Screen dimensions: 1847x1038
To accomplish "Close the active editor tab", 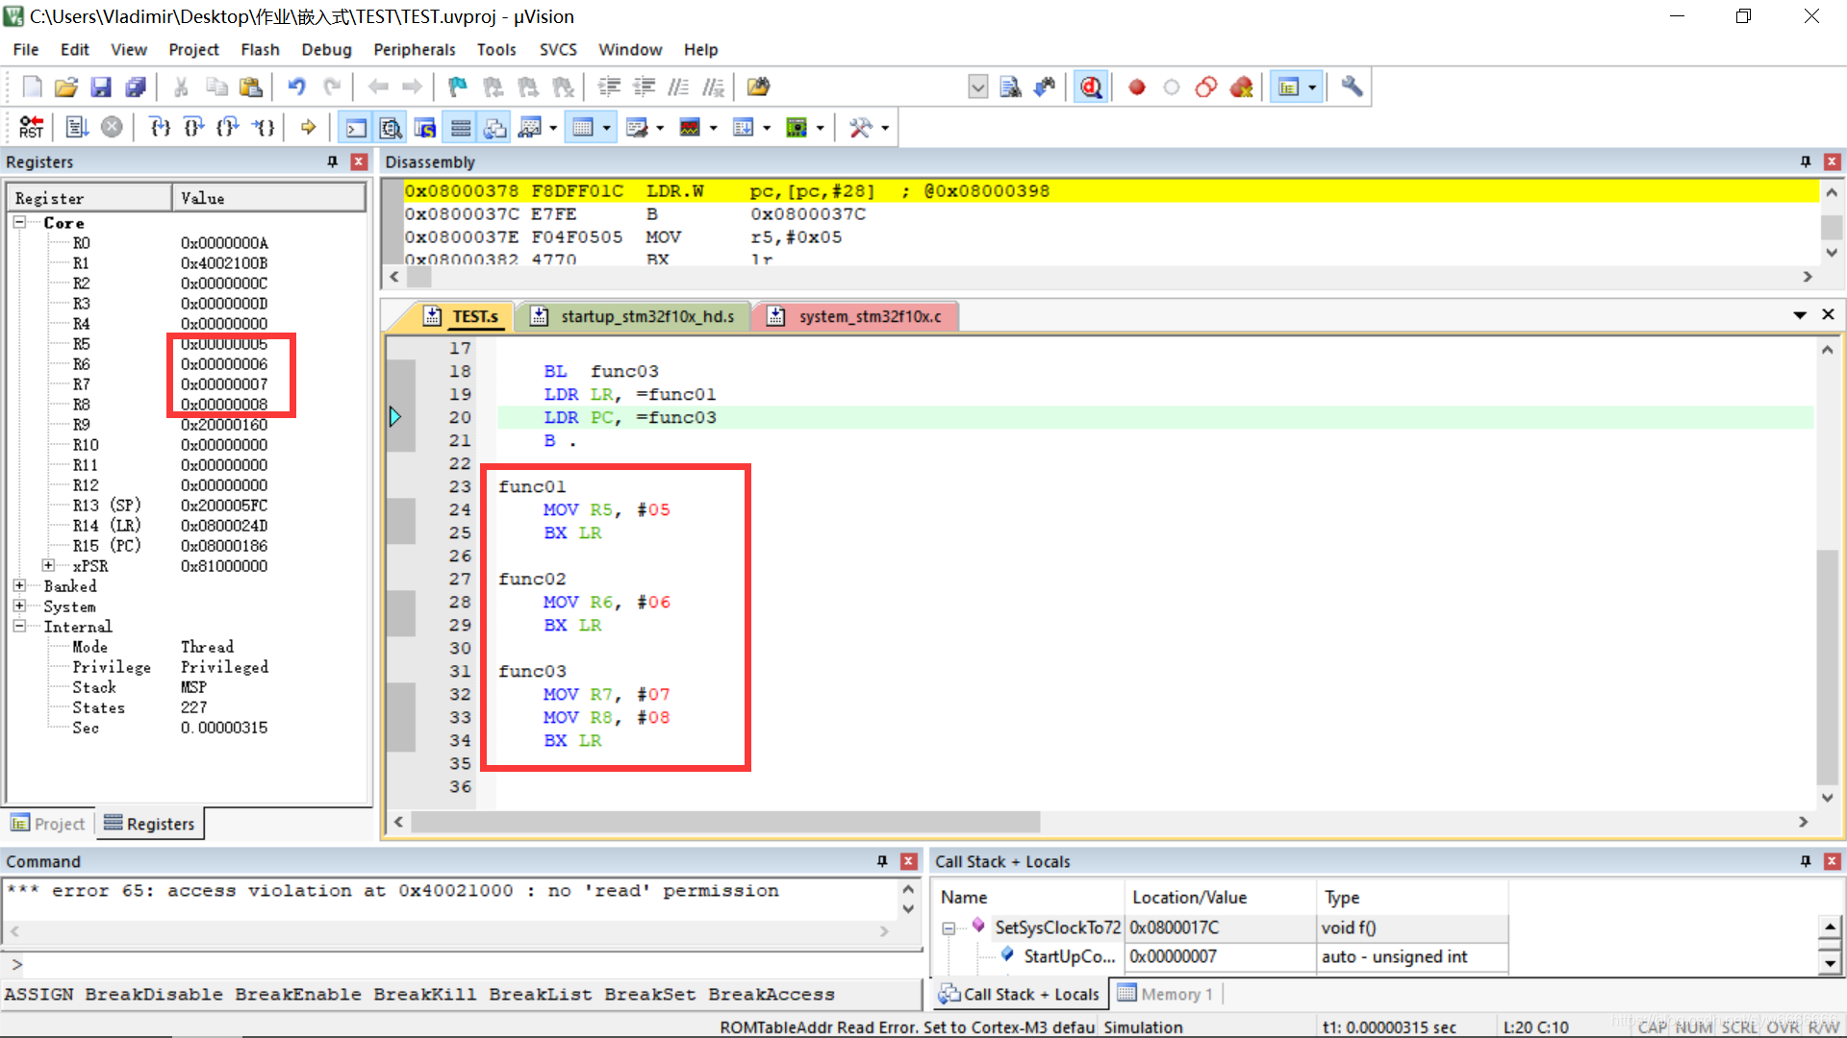I will [1828, 314].
